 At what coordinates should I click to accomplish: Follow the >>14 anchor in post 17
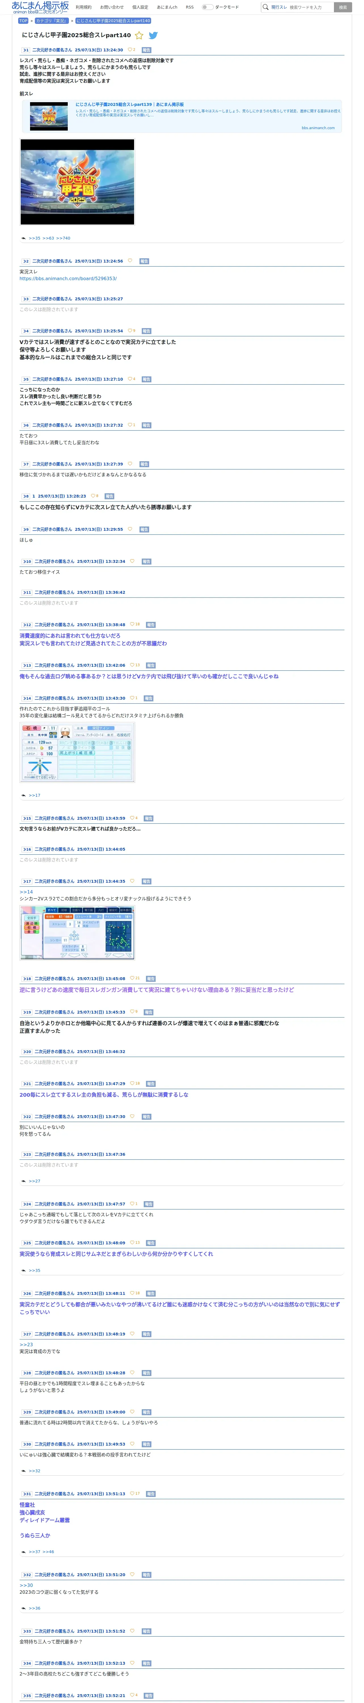[x=26, y=892]
